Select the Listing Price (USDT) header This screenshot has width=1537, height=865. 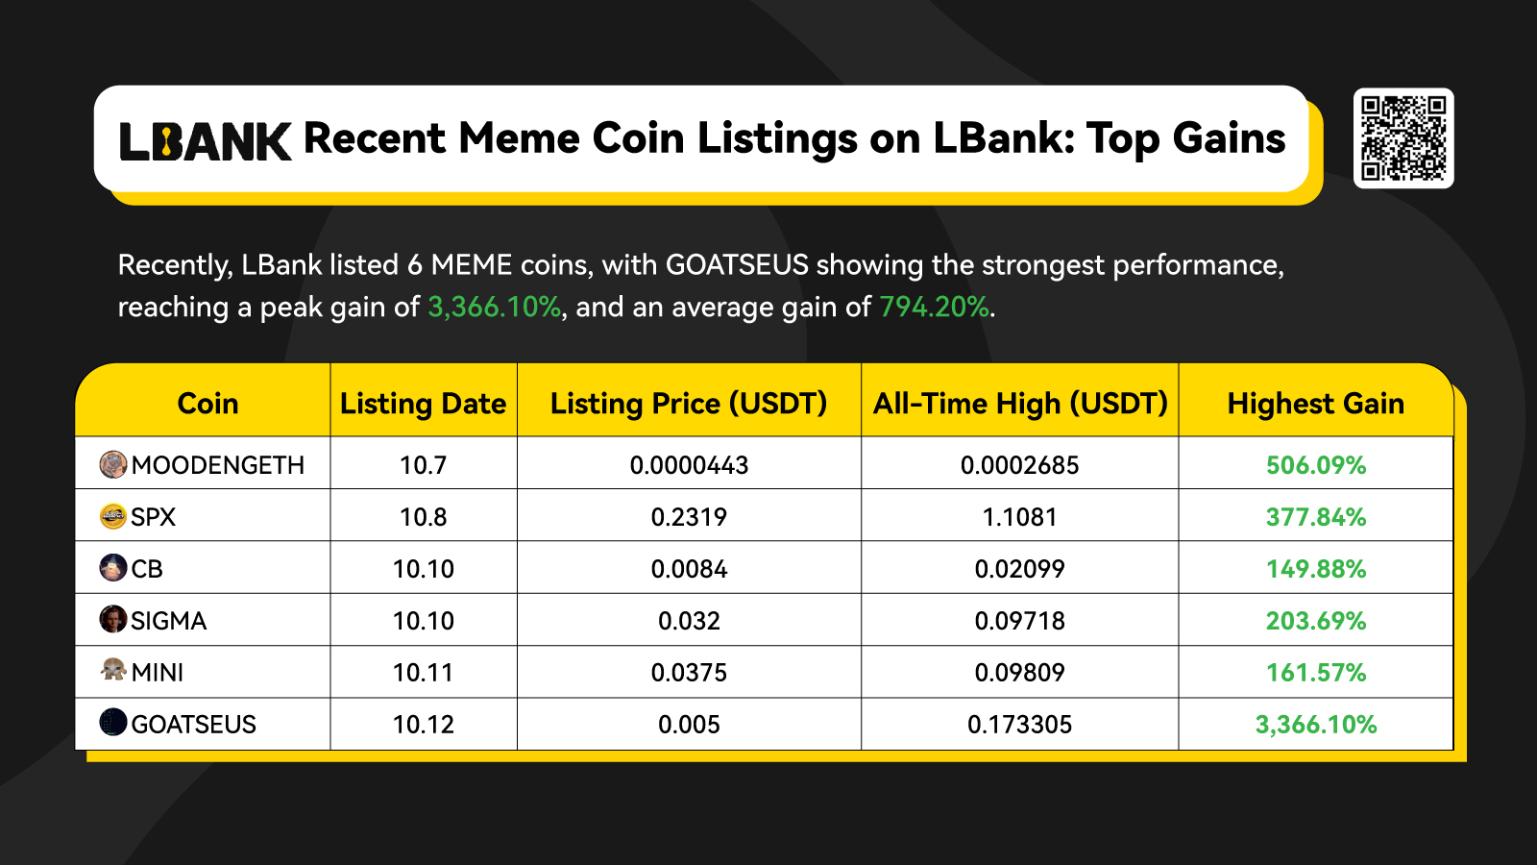coord(689,404)
